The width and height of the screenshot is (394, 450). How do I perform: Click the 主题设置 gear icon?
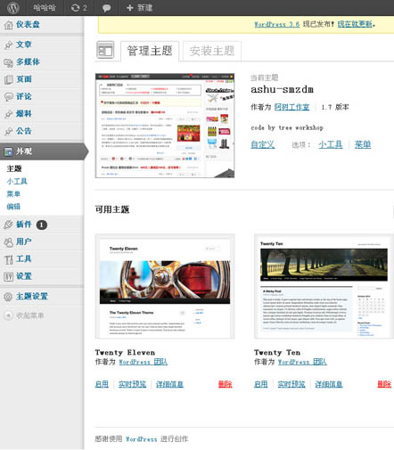coord(8,297)
